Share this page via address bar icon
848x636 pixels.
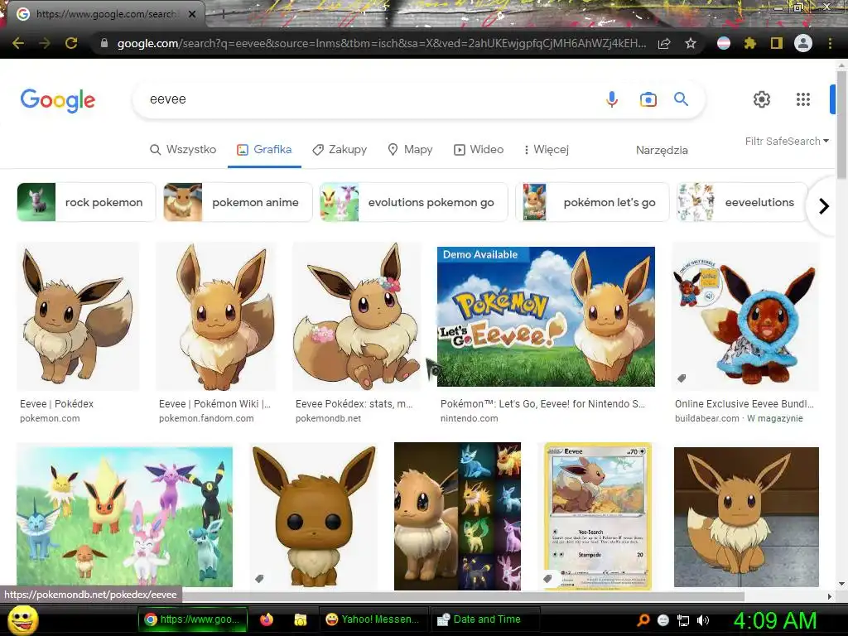(664, 43)
